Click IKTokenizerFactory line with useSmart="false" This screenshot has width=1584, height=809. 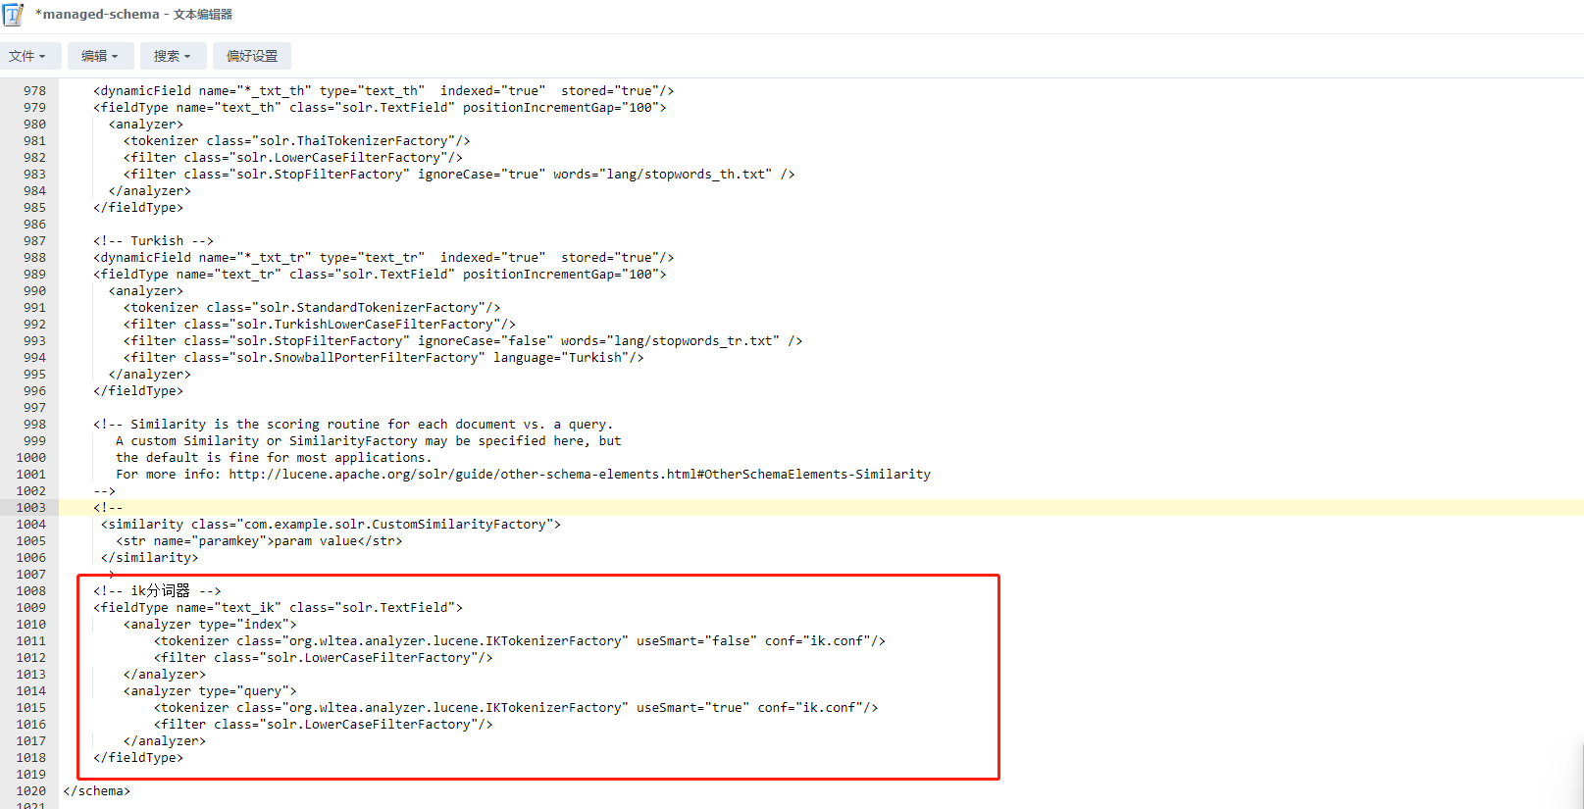[520, 641]
